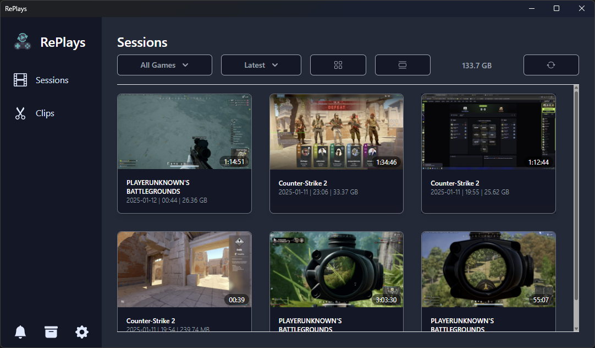Open the All Games filter dropdown
The width and height of the screenshot is (595, 348).
point(164,65)
